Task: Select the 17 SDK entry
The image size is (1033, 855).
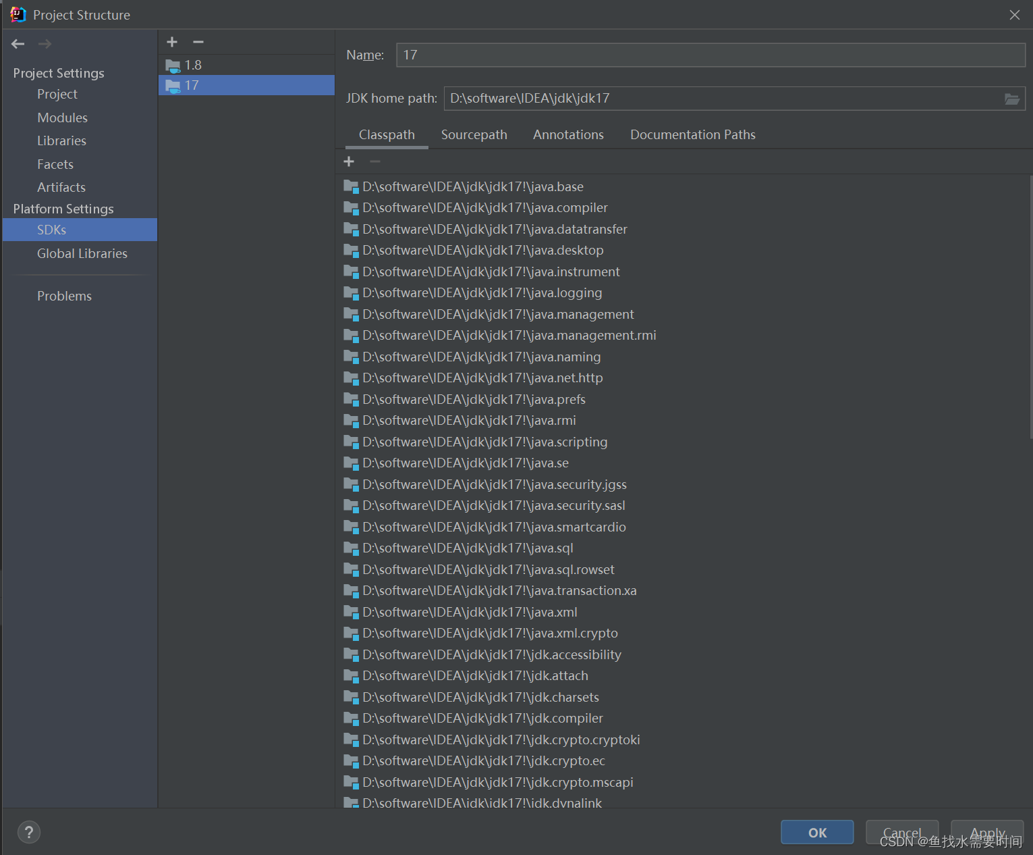Action: coord(192,85)
